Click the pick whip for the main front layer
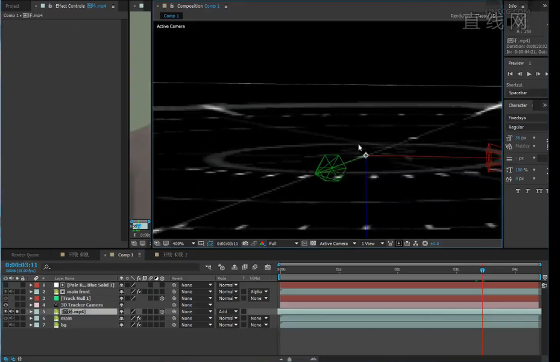Image resolution: width=560 pixels, height=362 pixels. point(174,291)
